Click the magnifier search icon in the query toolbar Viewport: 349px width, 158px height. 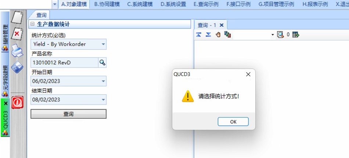[x=280, y=35]
